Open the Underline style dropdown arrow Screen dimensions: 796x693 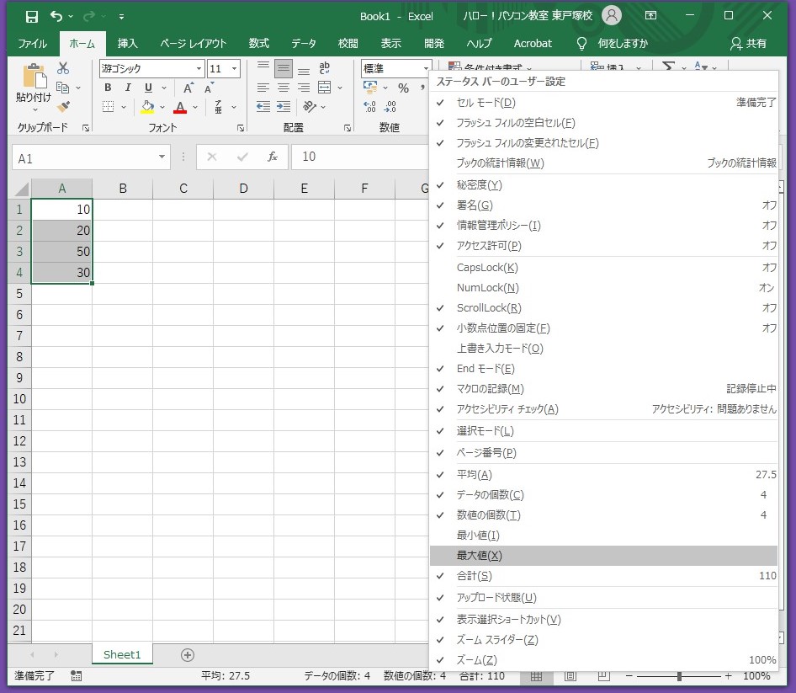[x=164, y=88]
